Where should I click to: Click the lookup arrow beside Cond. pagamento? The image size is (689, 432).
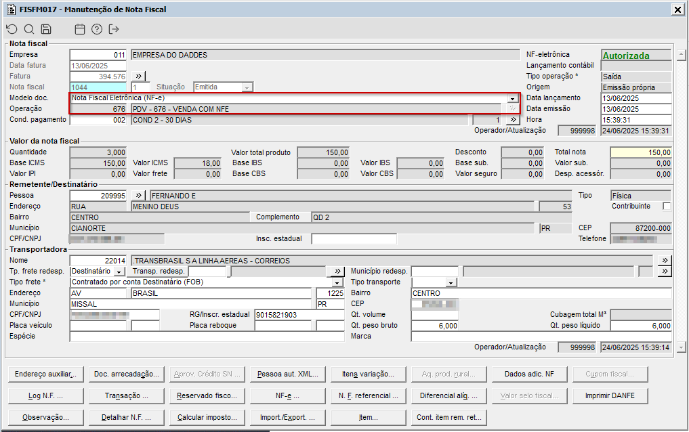(x=513, y=120)
